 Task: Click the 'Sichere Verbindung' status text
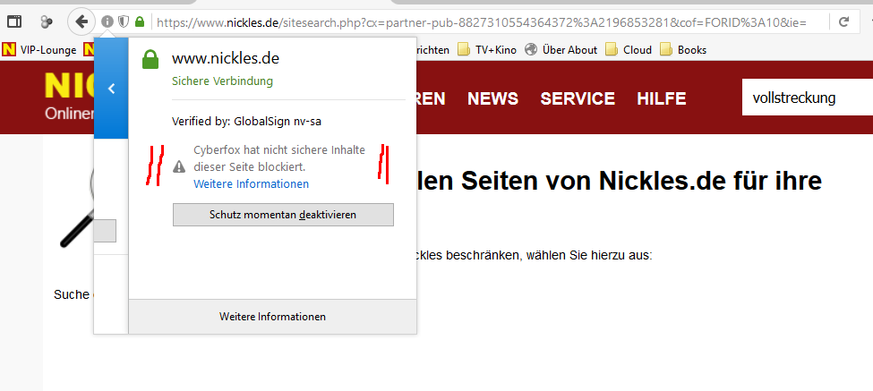(222, 81)
